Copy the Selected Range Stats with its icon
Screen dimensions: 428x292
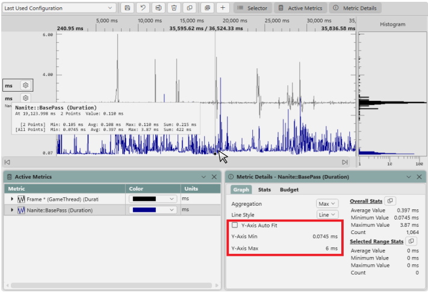pos(411,241)
